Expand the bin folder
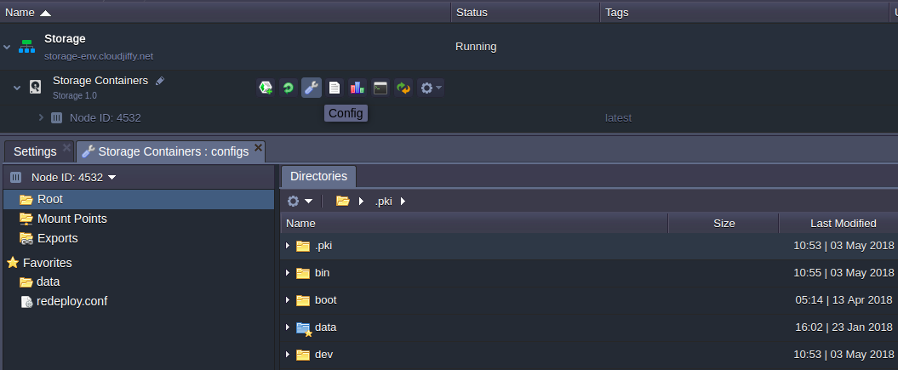The width and height of the screenshot is (898, 370). point(288,273)
